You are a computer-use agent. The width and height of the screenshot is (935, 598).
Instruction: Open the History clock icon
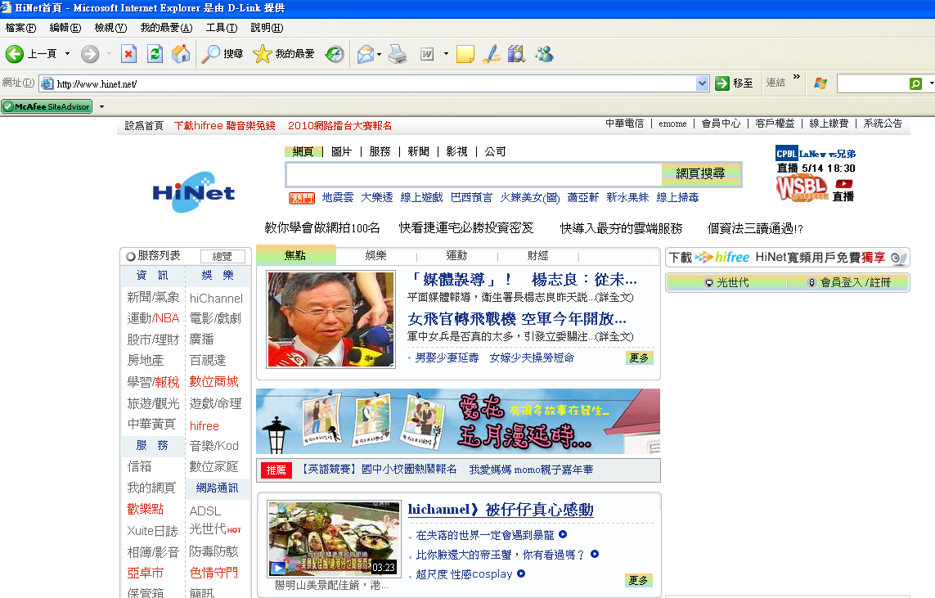(x=335, y=54)
